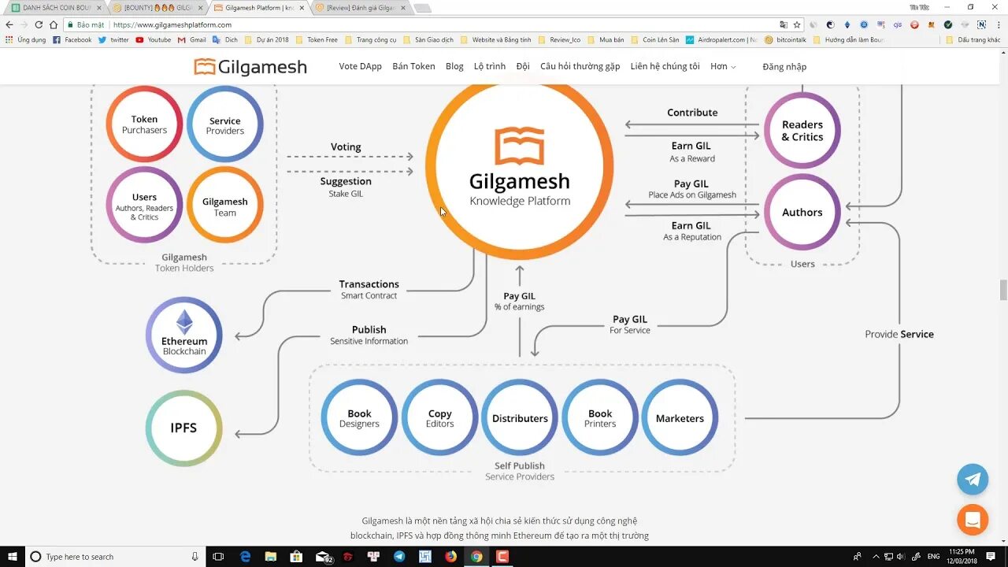Open Bán Token in the navigation

413,67
